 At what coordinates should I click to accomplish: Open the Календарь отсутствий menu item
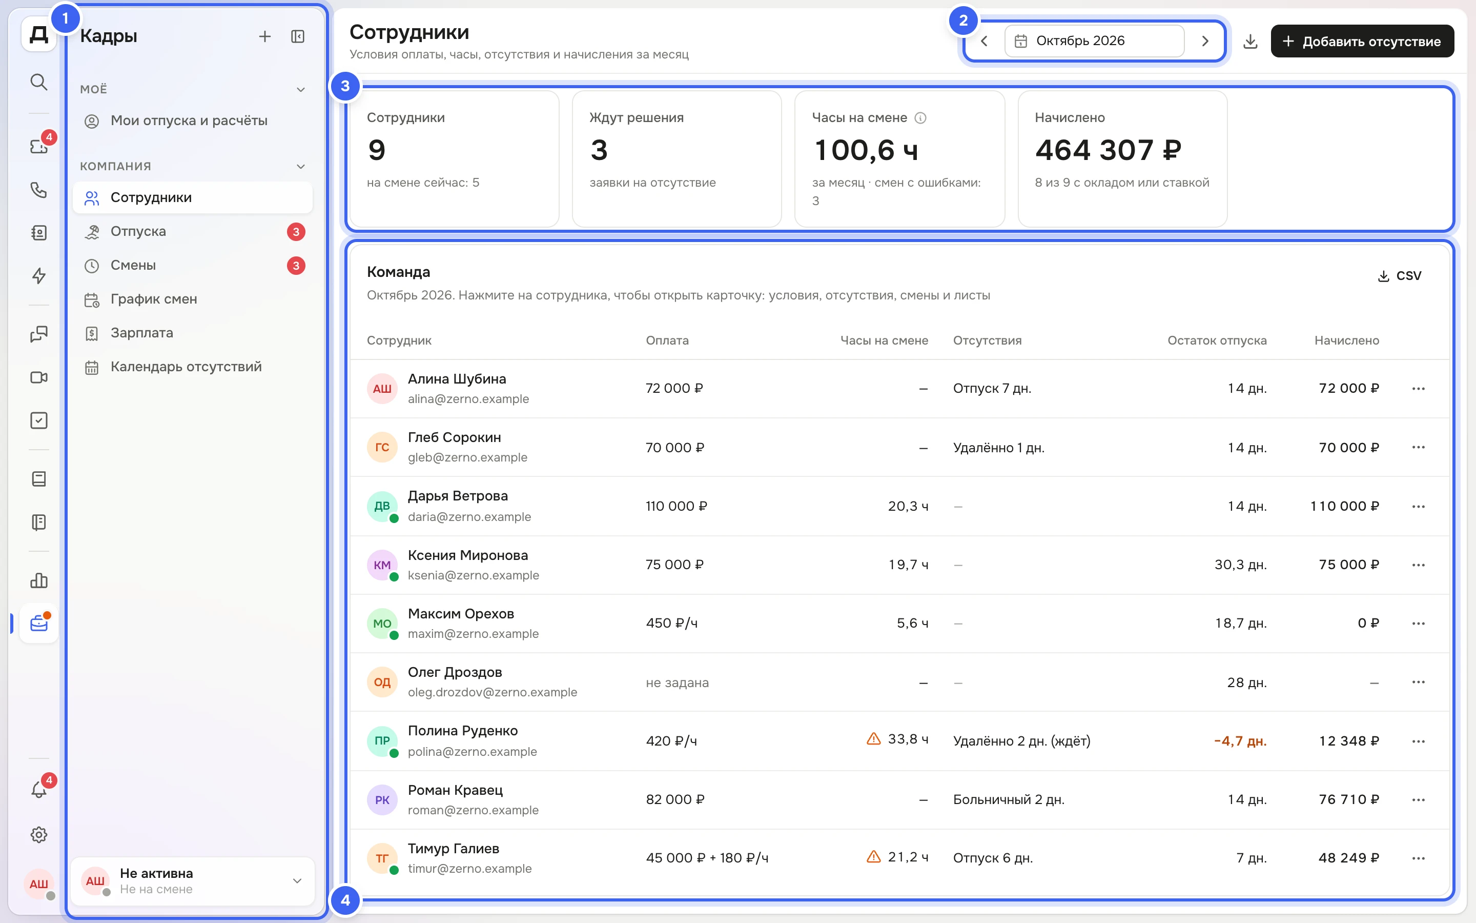[193, 367]
